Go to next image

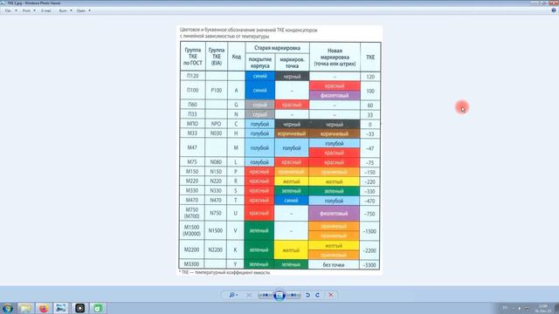tap(293, 295)
